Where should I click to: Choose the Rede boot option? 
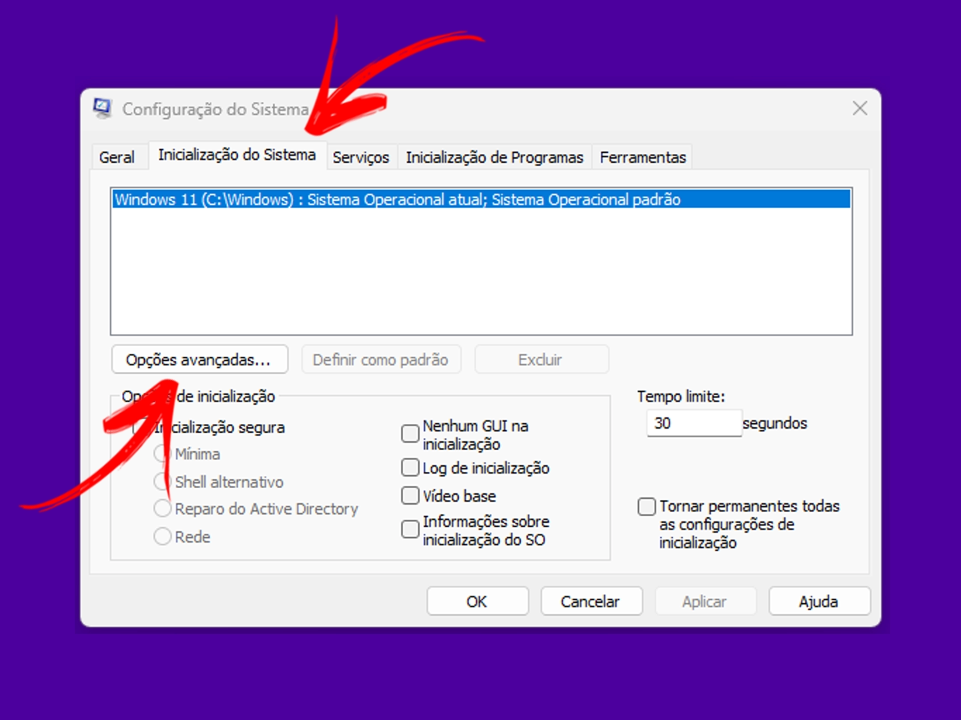coord(162,536)
